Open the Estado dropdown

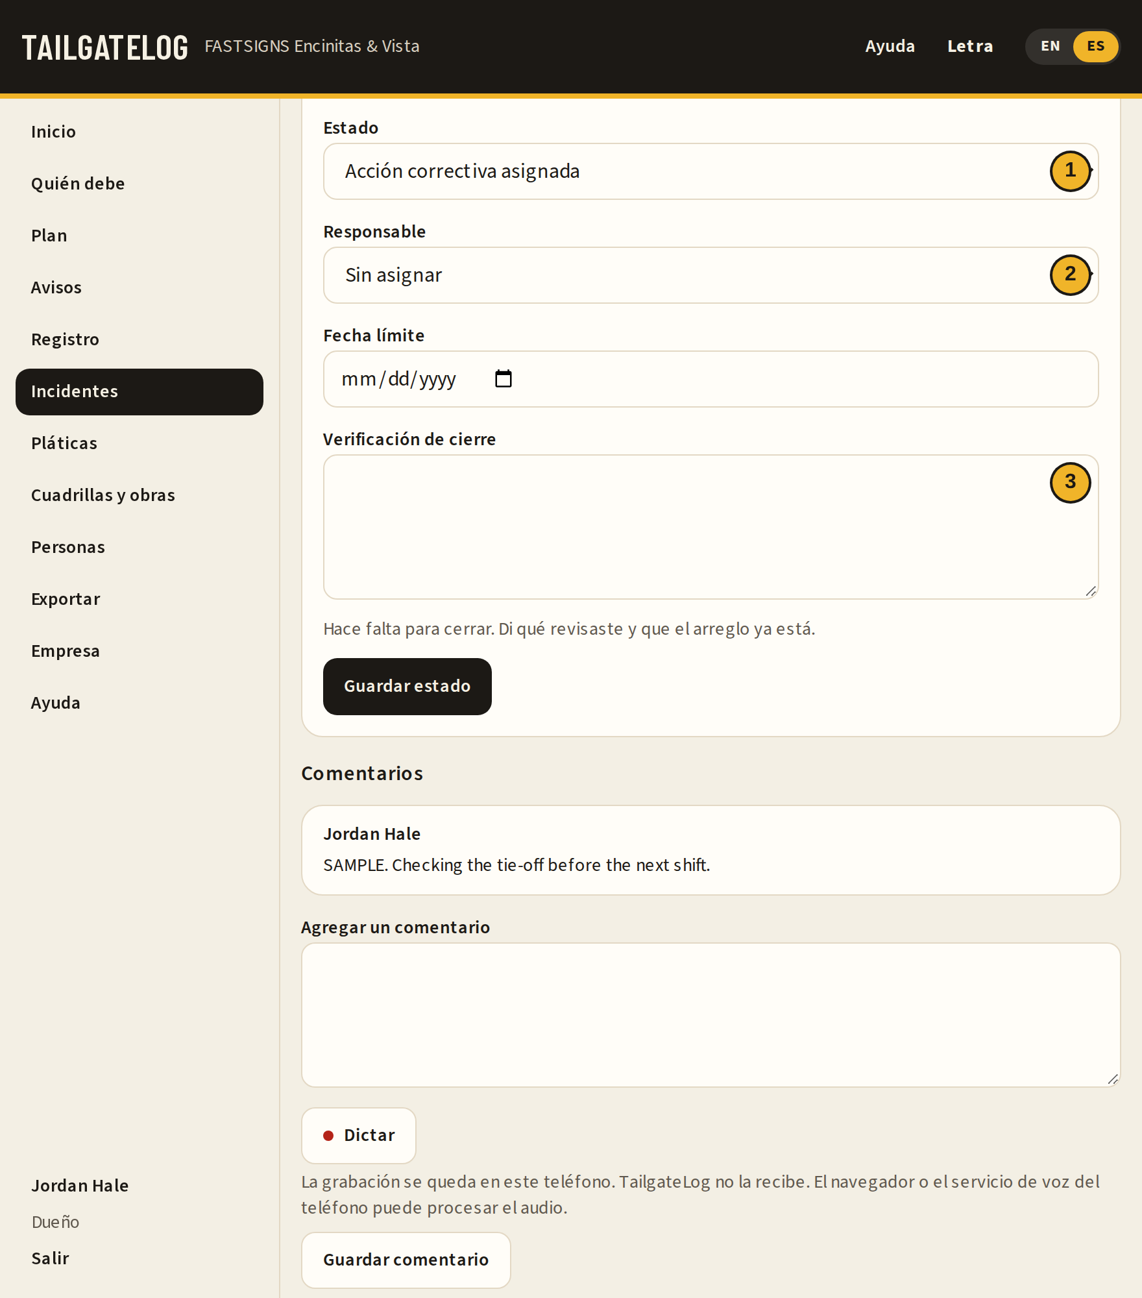point(711,171)
